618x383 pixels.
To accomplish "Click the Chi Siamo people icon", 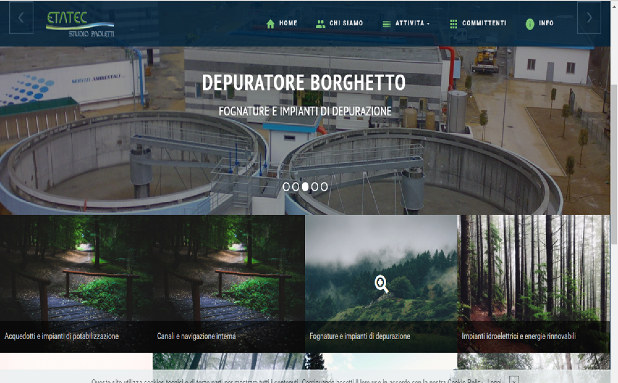I will click(x=321, y=24).
